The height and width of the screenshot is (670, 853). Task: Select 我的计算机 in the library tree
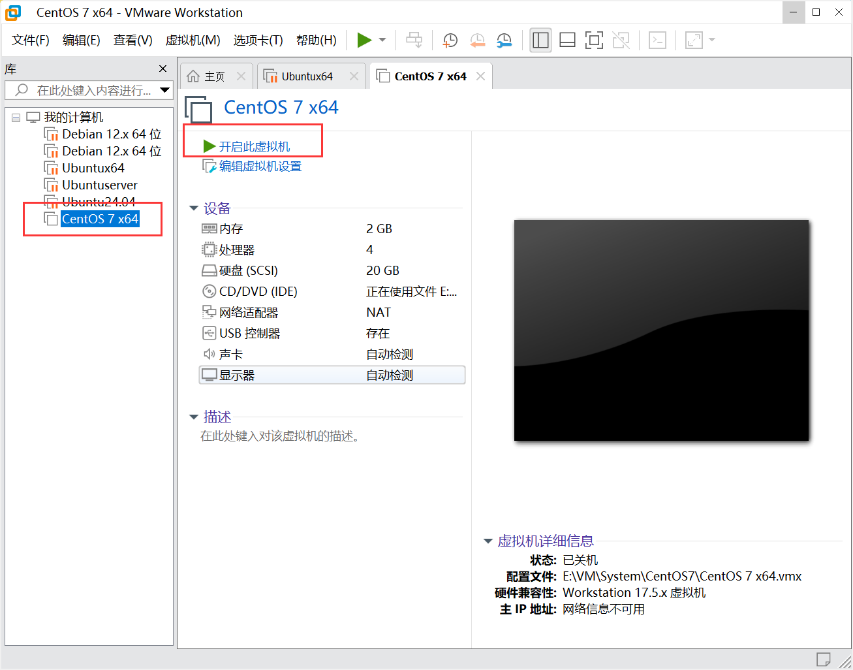(x=73, y=118)
